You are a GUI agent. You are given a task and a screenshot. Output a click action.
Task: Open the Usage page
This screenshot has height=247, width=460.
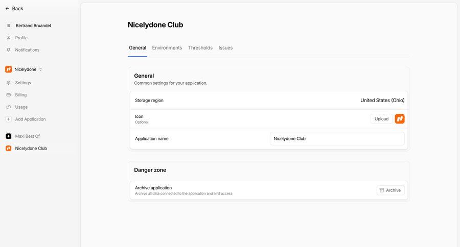[21, 107]
